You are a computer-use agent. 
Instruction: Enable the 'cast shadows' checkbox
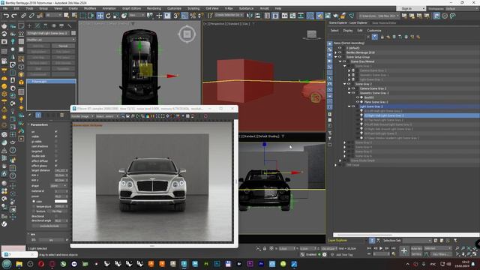point(56,146)
